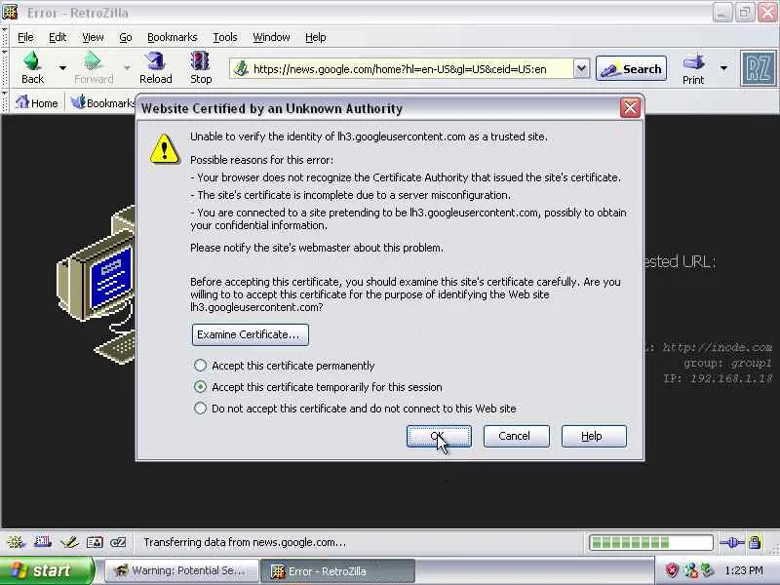Open the URL bar history dropdown

click(581, 68)
